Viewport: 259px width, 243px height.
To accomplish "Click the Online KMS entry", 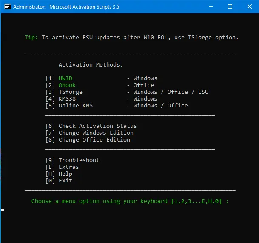I will tap(76, 105).
